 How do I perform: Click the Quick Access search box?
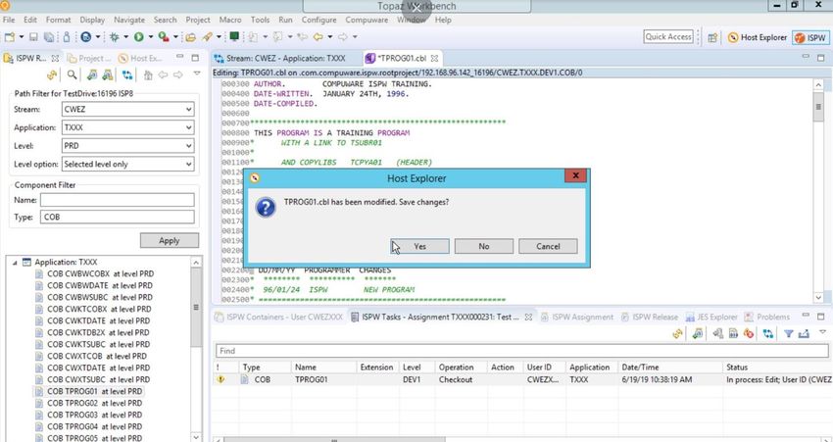tap(668, 37)
